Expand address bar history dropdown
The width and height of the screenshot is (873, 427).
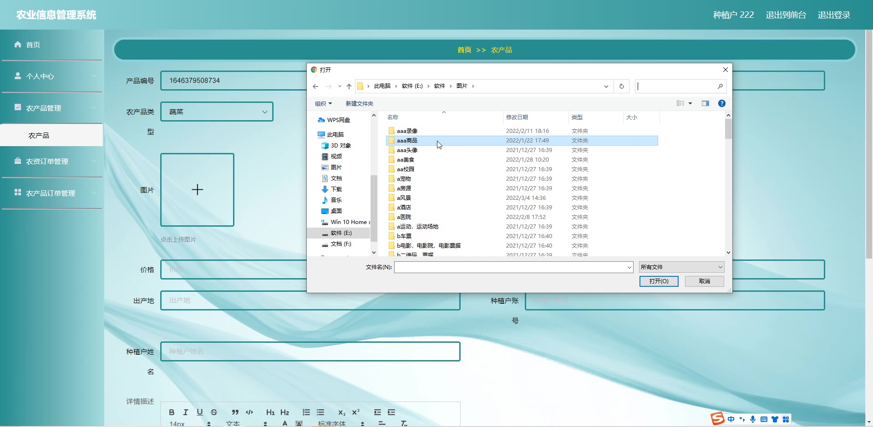606,86
